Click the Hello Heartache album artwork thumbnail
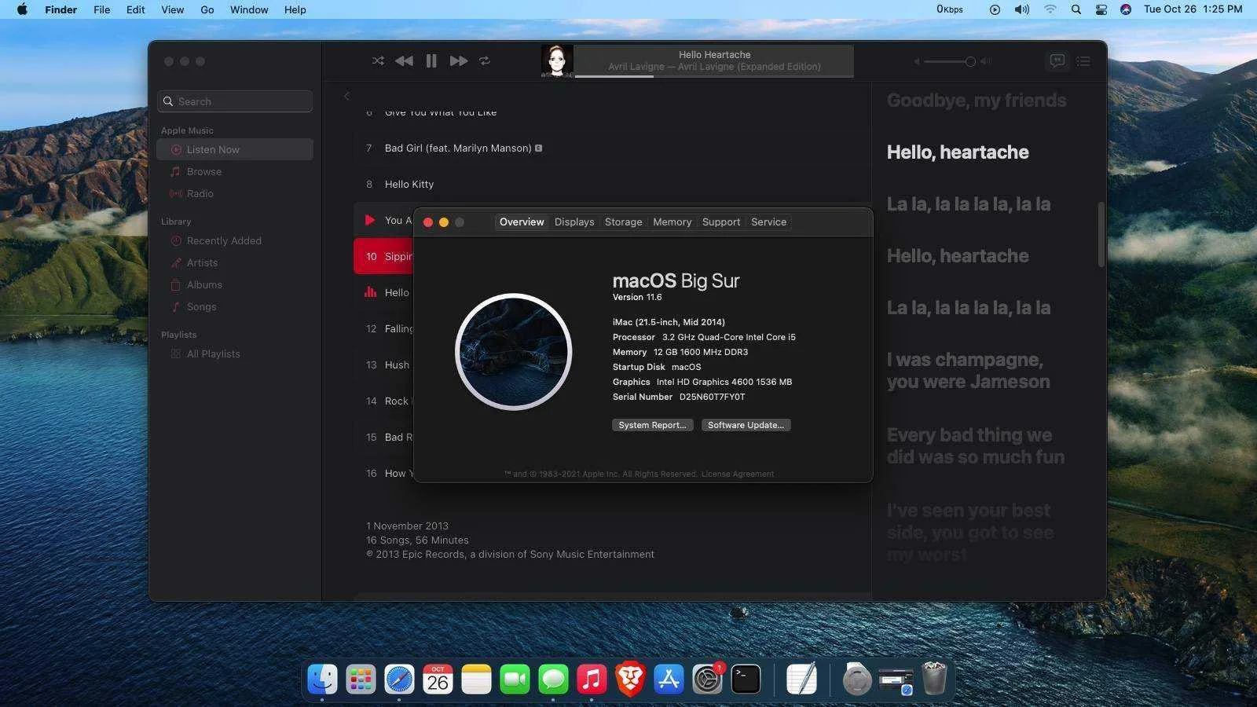1257x707 pixels. point(557,60)
